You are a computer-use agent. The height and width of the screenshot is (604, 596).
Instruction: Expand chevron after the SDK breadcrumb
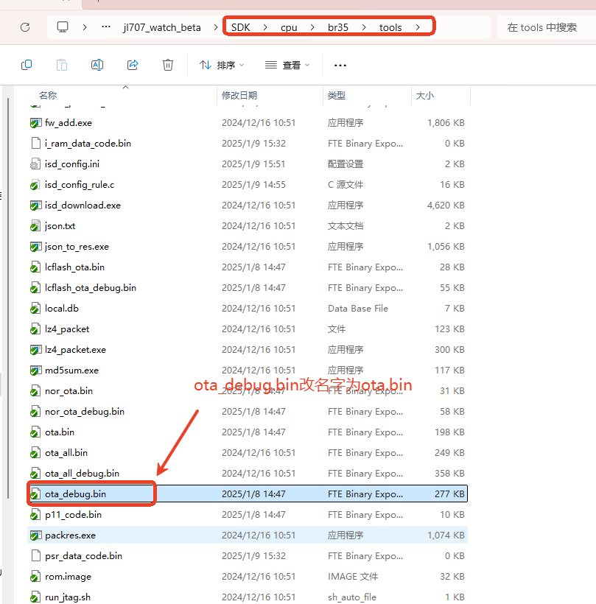tap(265, 27)
